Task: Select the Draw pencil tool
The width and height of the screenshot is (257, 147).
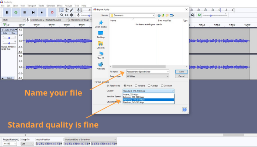Action: pyautogui.click(x=72, y=10)
